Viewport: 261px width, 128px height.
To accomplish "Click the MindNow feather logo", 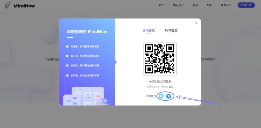I will pyautogui.click(x=8, y=5).
